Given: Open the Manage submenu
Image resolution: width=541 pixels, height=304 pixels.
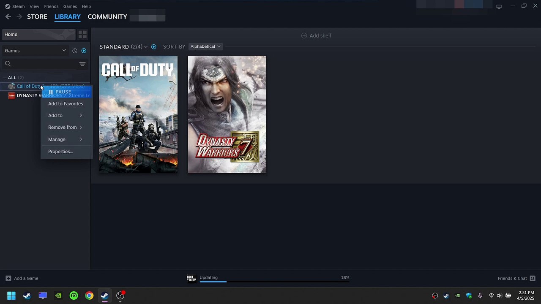Looking at the screenshot, I should coord(66,139).
